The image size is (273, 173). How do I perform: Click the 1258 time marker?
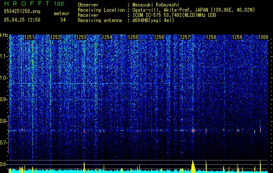(x=211, y=37)
